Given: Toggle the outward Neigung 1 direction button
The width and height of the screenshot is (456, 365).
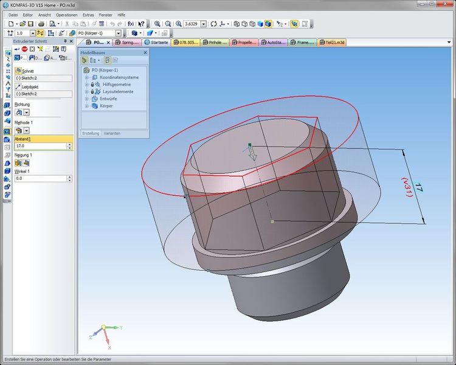Looking at the screenshot, I should coord(26,163).
